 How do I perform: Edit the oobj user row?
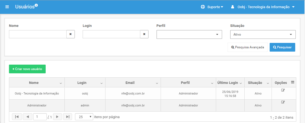tap(283, 90)
